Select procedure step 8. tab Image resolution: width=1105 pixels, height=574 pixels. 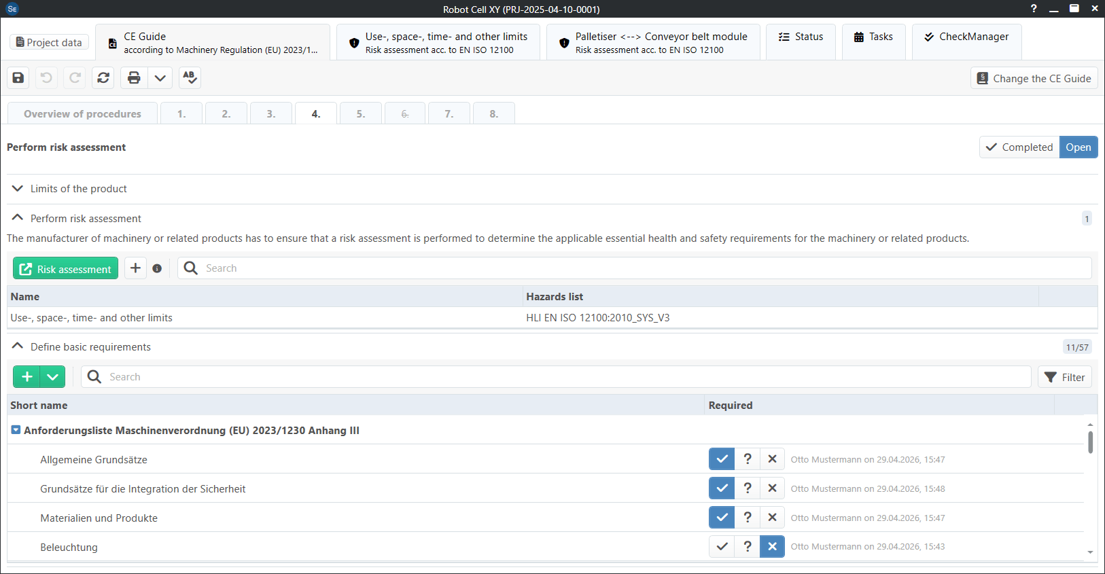[x=494, y=113]
